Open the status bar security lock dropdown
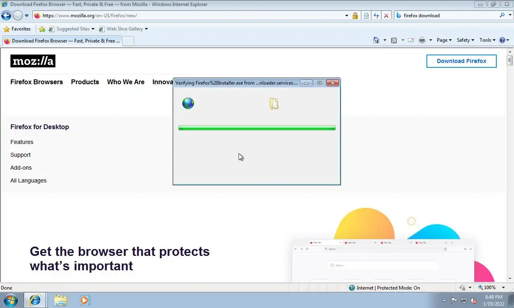This screenshot has height=308, width=514. point(470,288)
